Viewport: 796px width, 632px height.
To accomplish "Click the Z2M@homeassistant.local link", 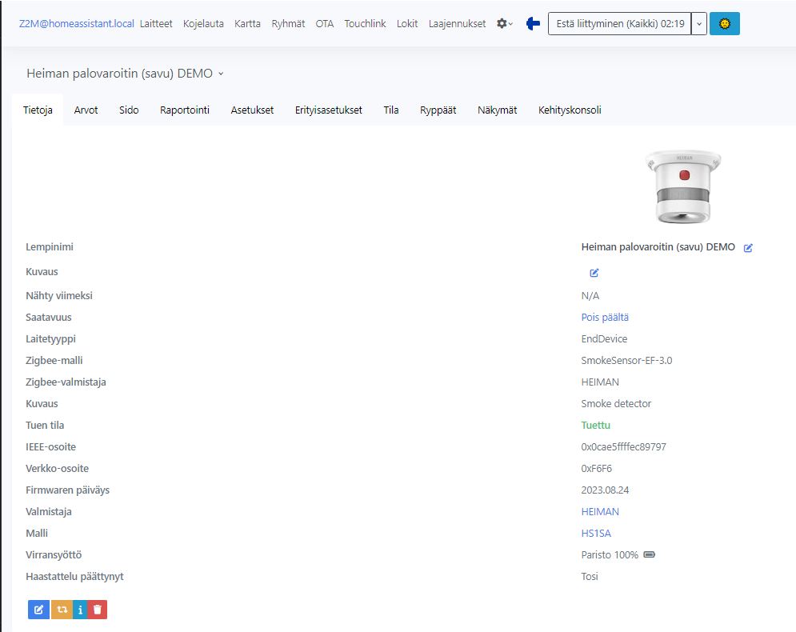I will [x=77, y=23].
